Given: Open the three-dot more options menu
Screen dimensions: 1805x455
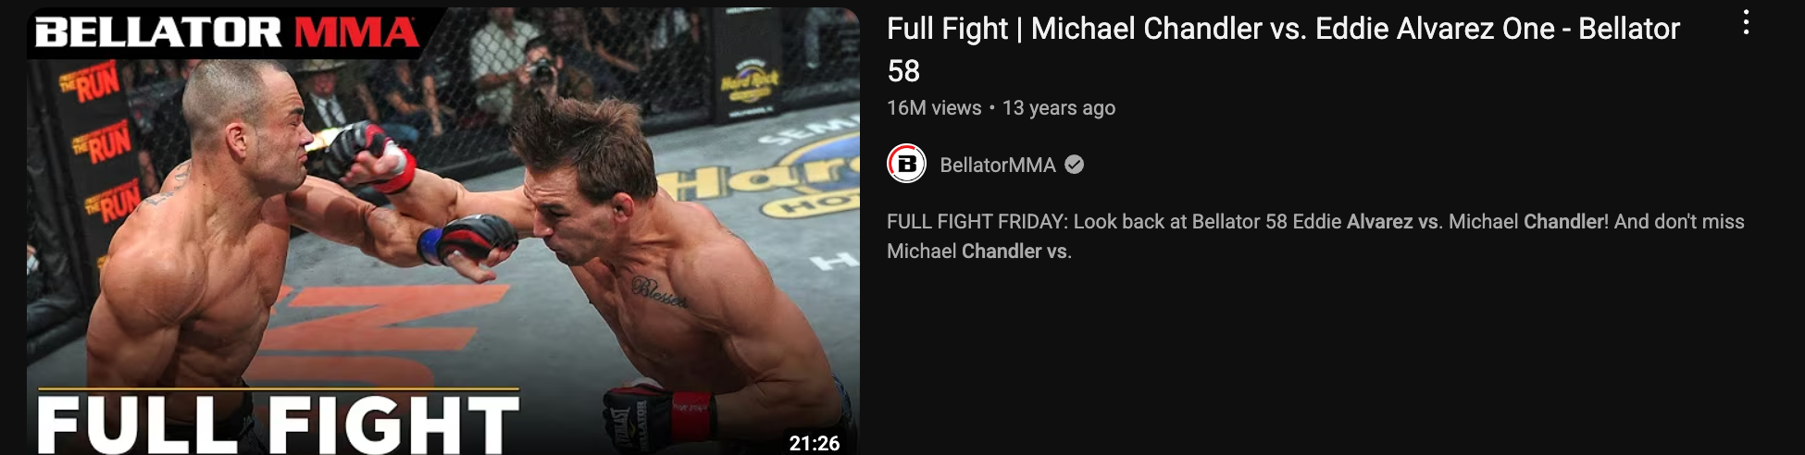Looking at the screenshot, I should [1746, 23].
